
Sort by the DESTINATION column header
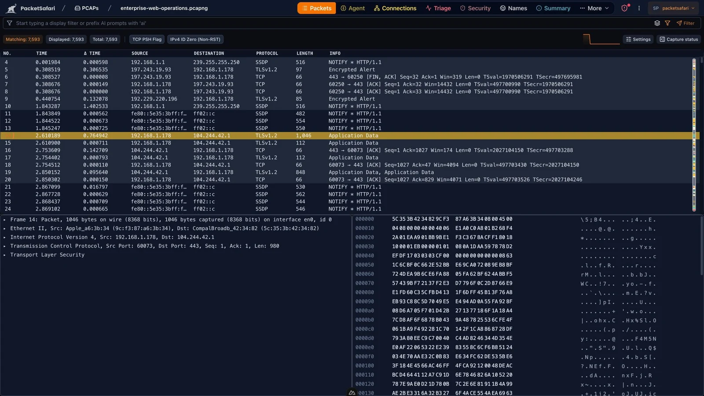pyautogui.click(x=209, y=53)
